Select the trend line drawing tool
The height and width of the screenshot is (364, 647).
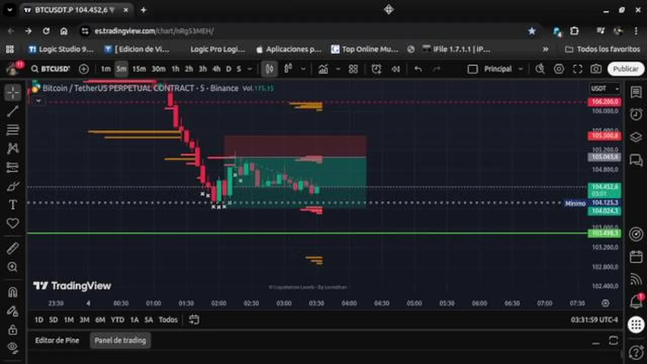(13, 111)
